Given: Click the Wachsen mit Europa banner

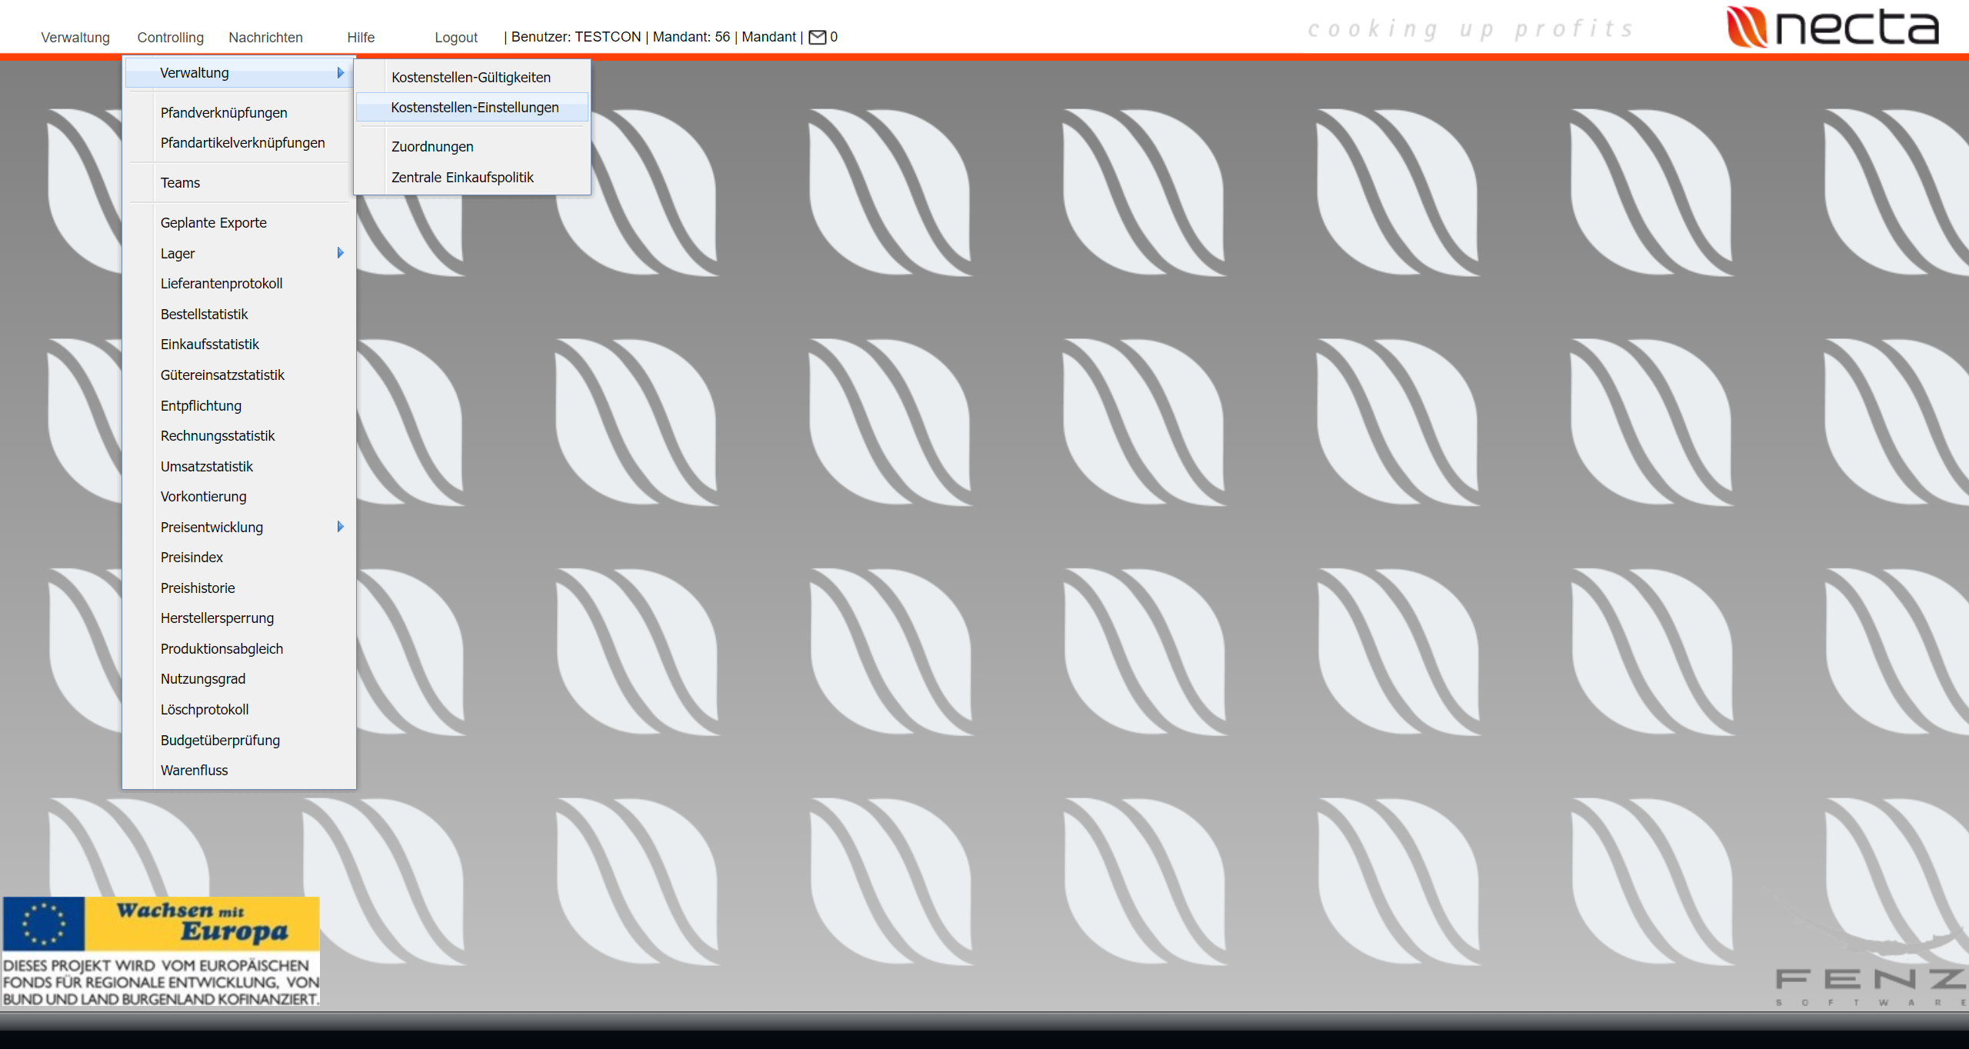Looking at the screenshot, I should pyautogui.click(x=161, y=951).
